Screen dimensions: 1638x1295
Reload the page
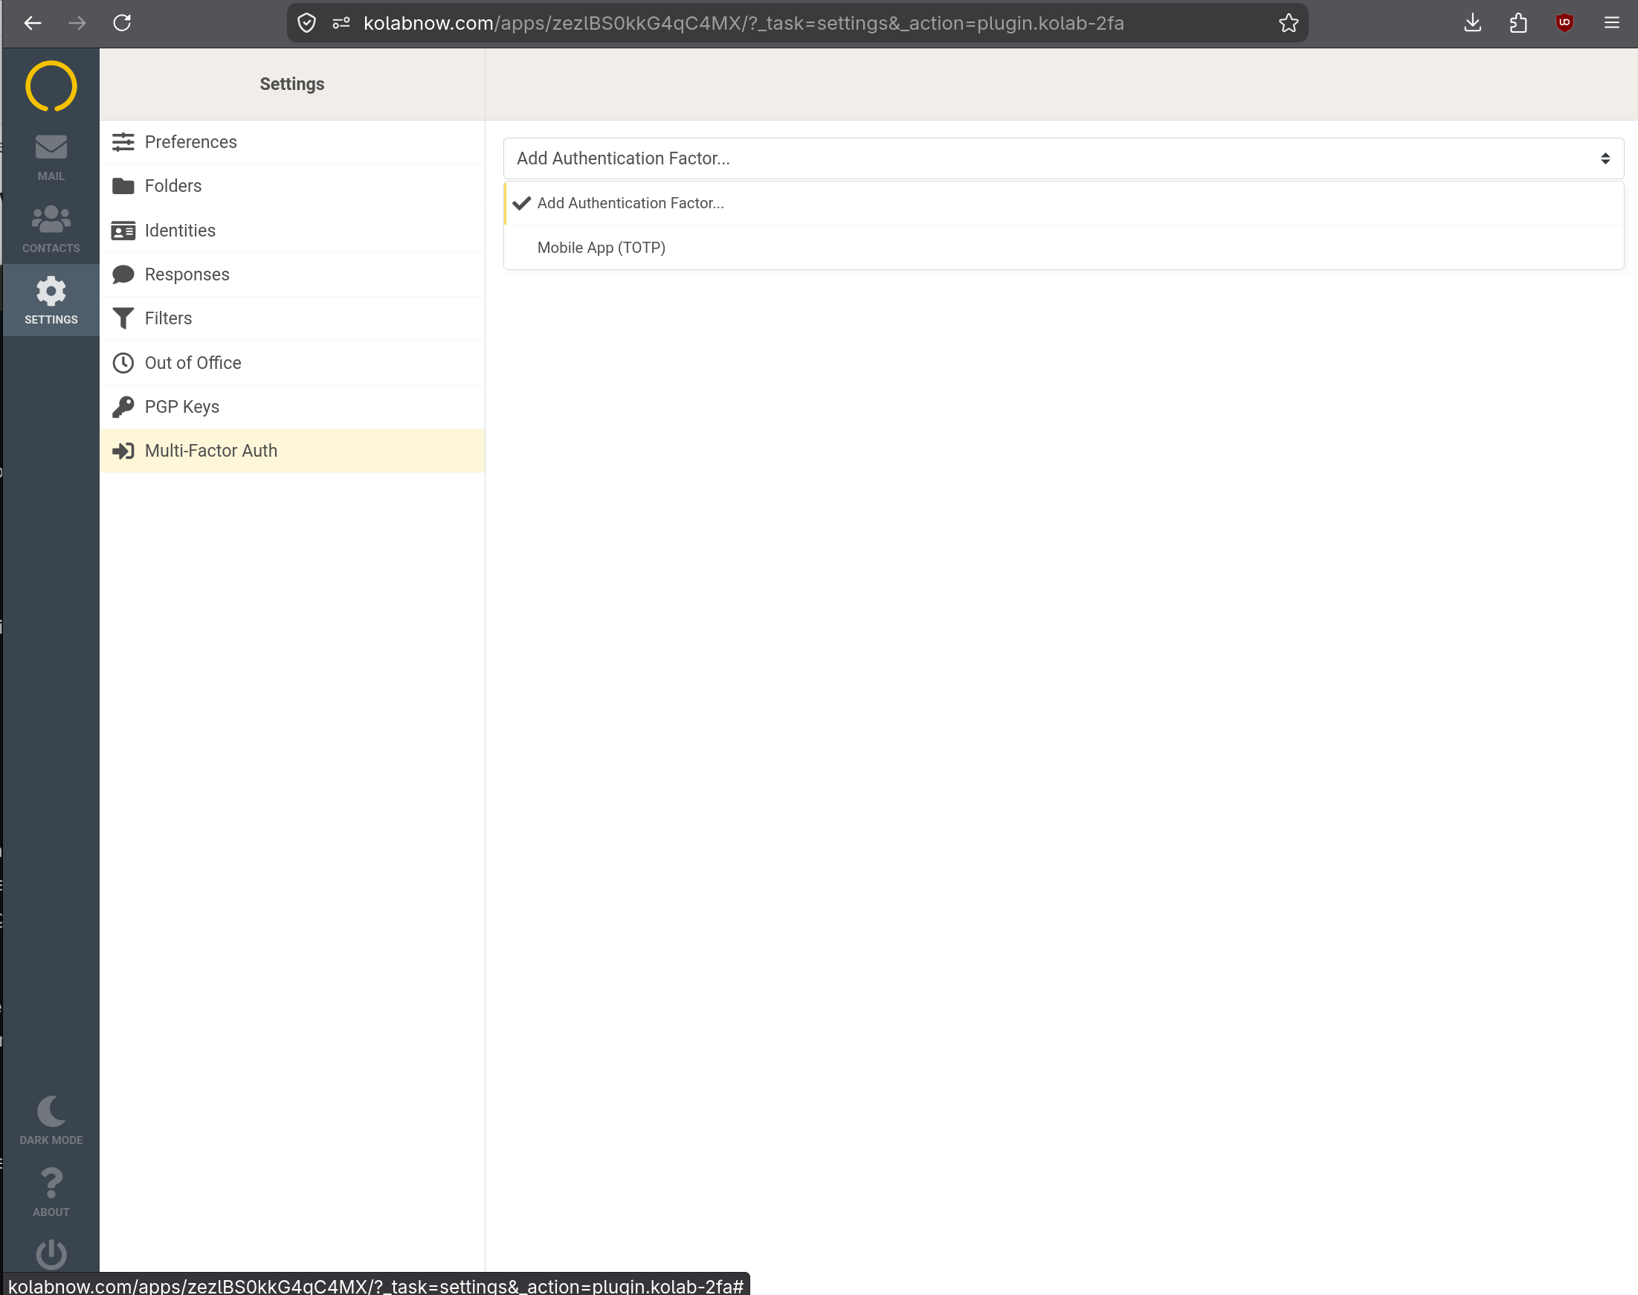(x=122, y=23)
